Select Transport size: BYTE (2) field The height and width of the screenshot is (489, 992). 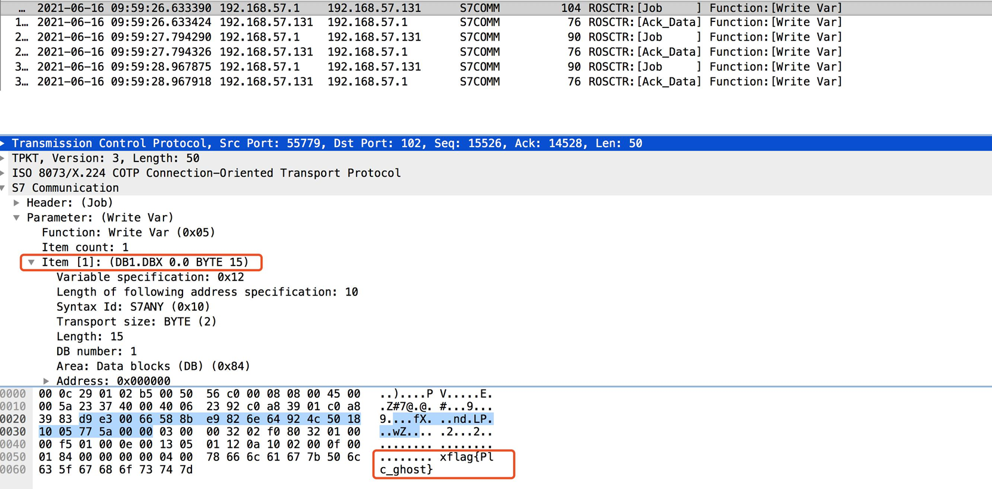pos(137,322)
